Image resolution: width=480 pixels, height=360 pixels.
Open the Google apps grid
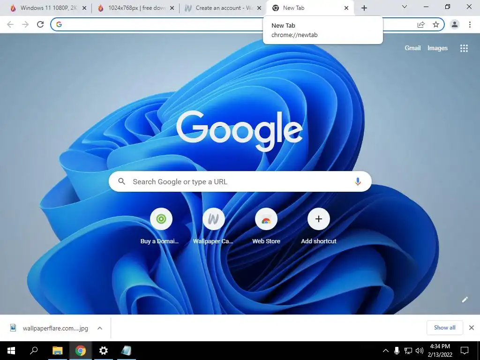click(x=464, y=48)
